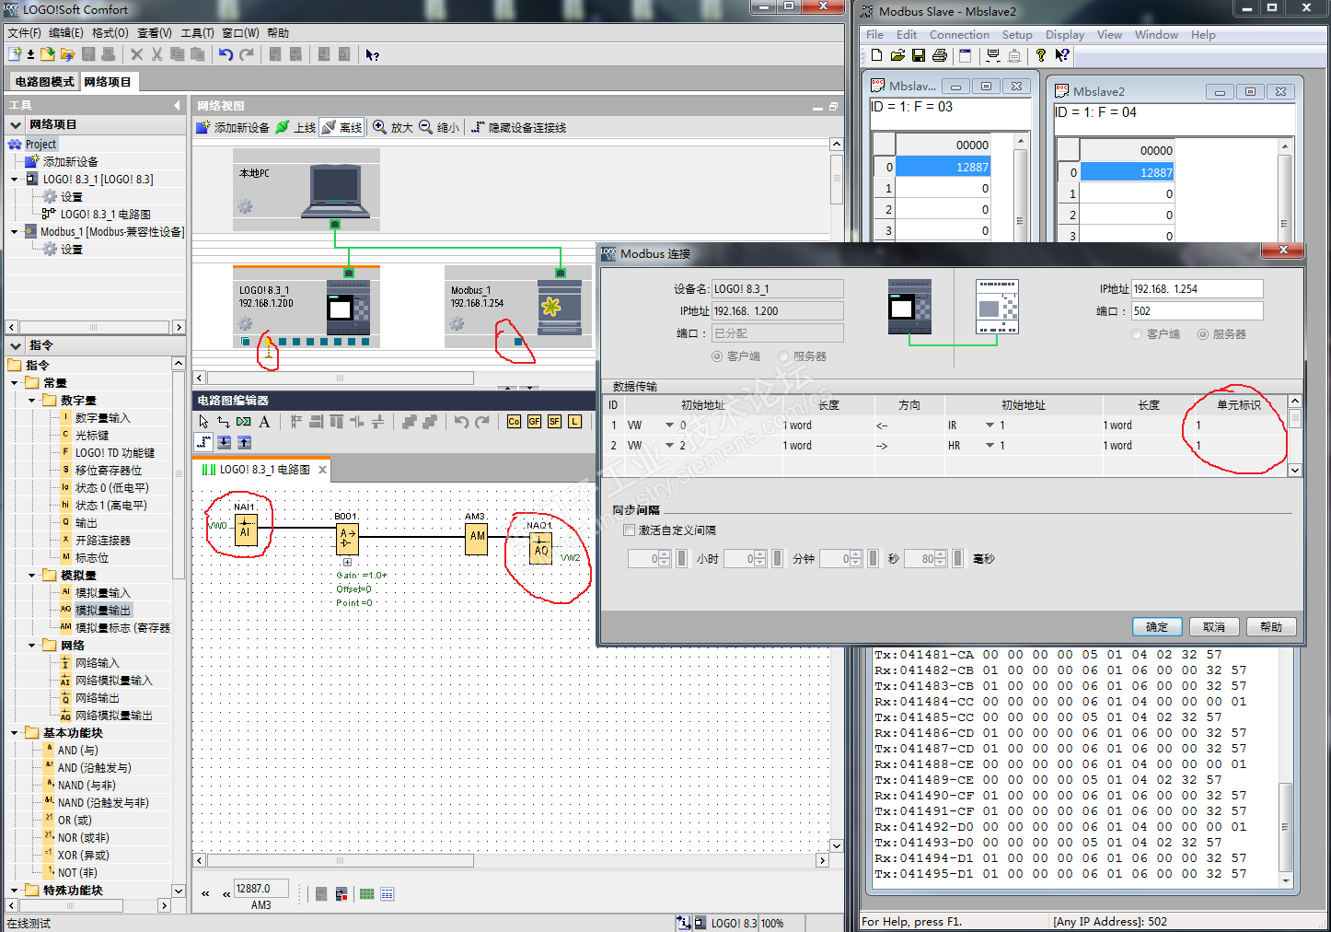
Task: Switch to the circuit diagram mode tab
Action: pyautogui.click(x=44, y=82)
